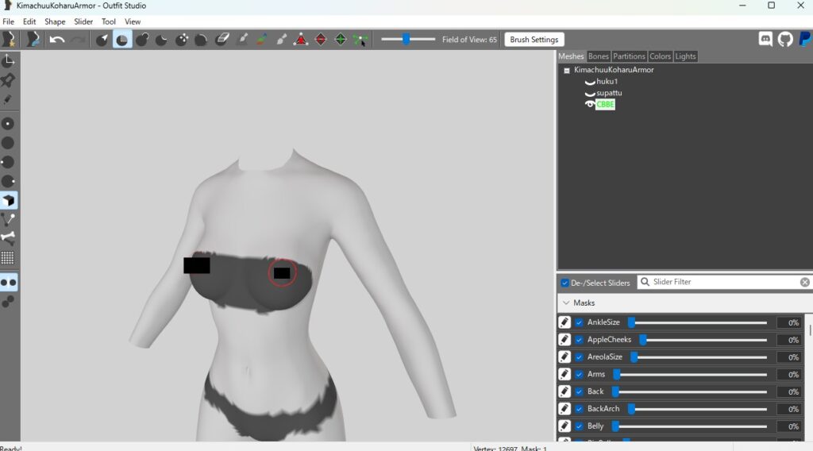
Task: Switch to the Bones tab
Action: point(598,56)
